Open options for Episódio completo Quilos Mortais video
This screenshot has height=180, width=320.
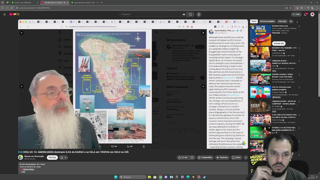click(x=299, y=74)
